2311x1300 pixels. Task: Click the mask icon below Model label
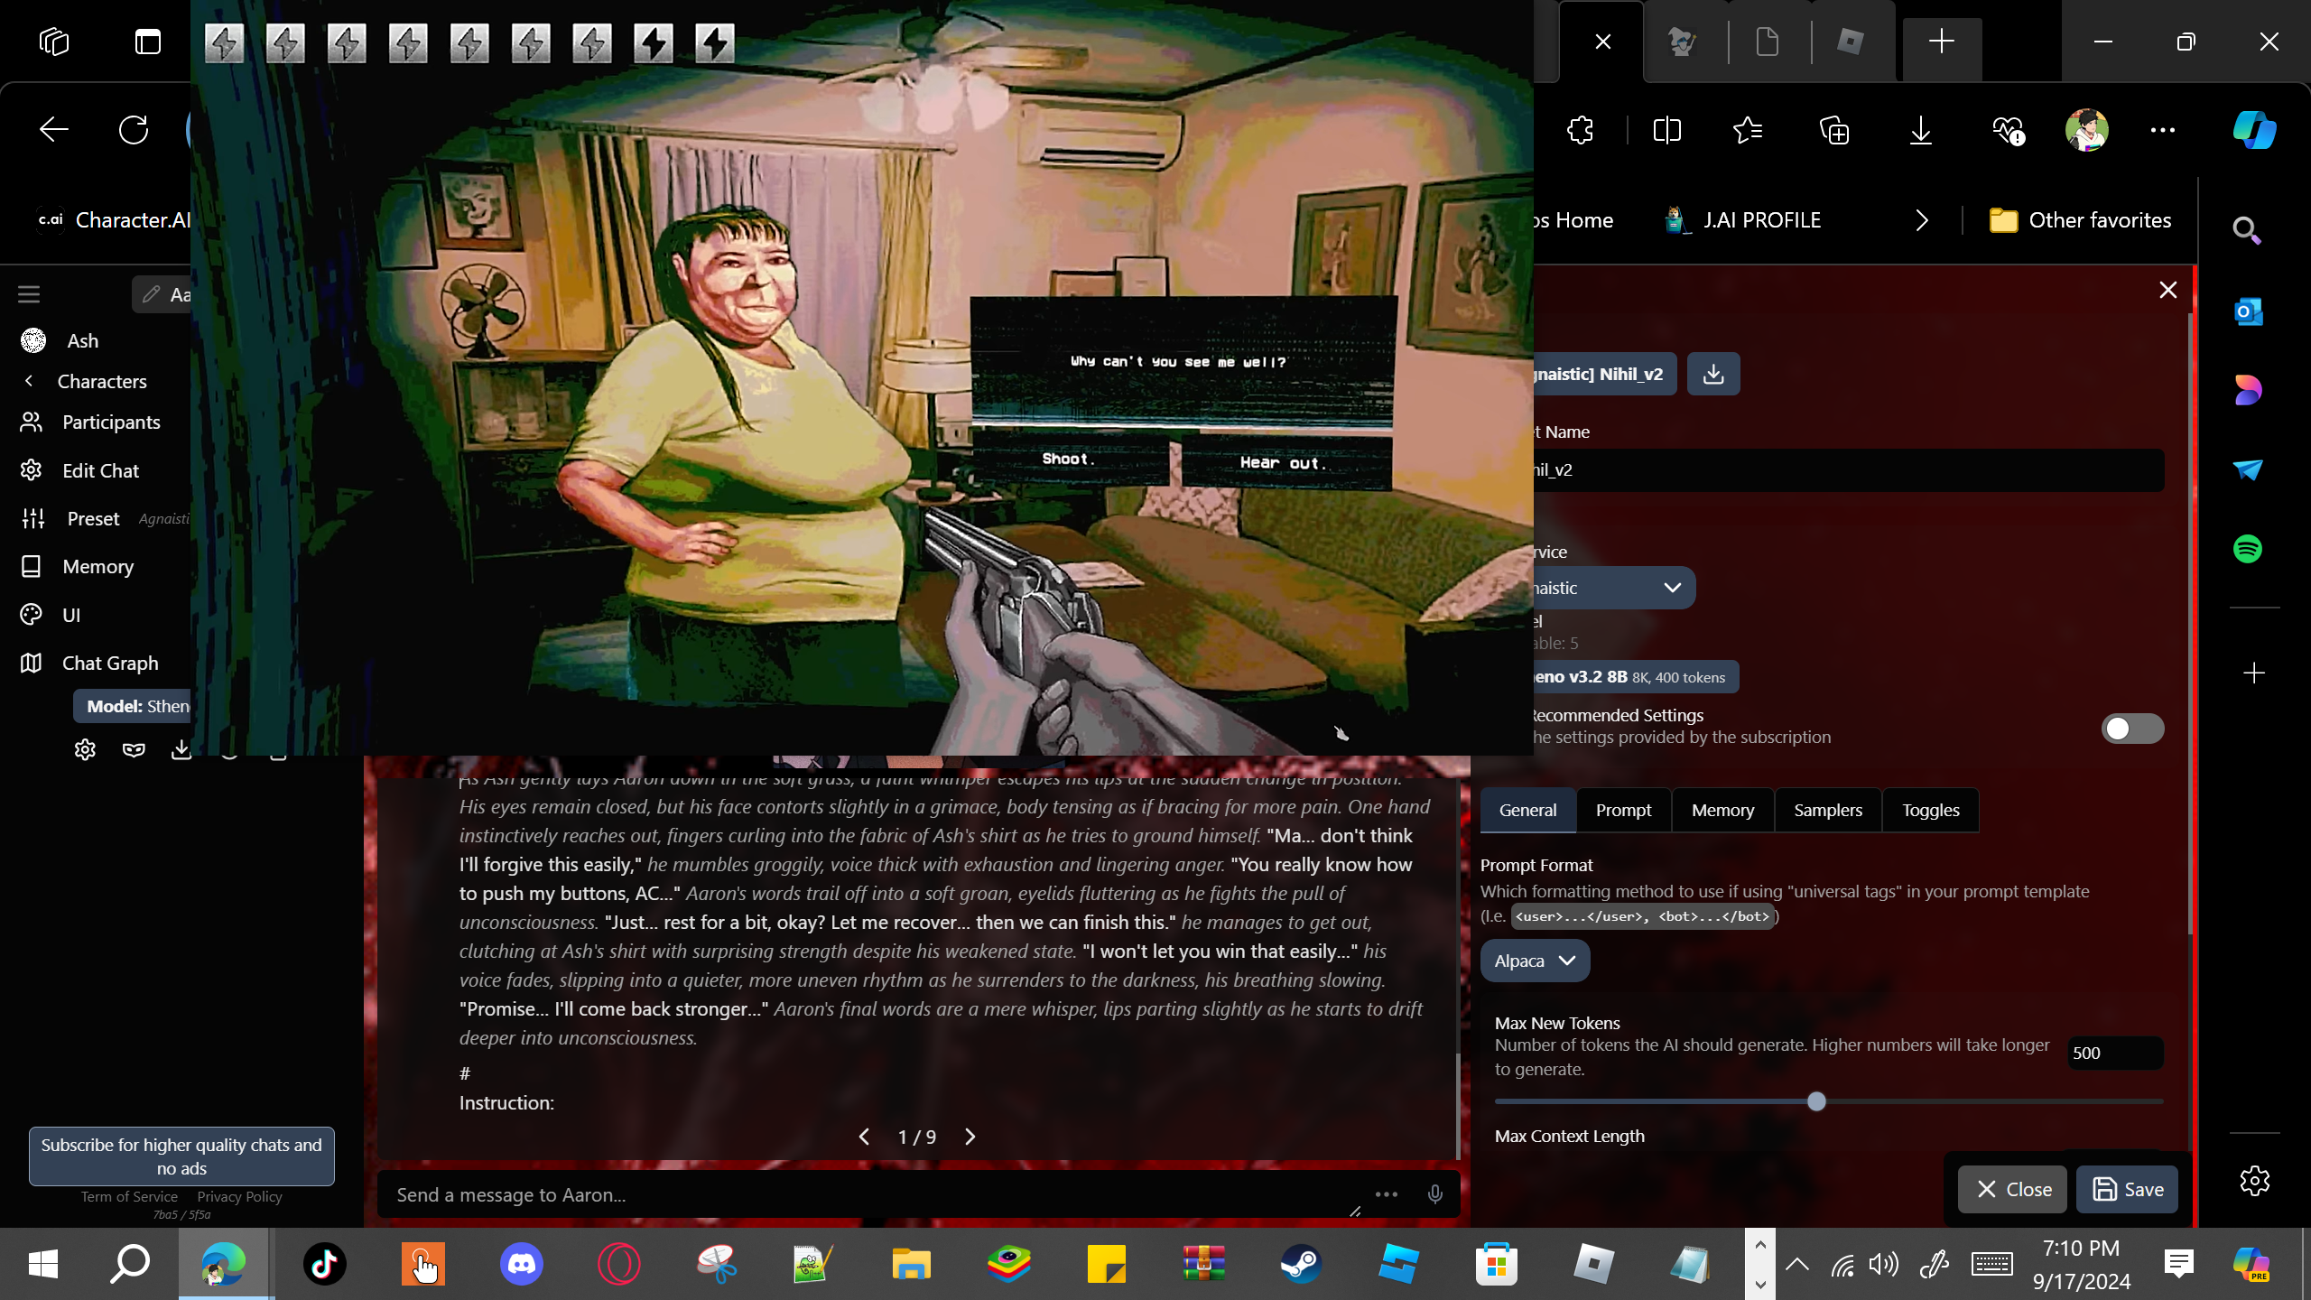pos(134,749)
